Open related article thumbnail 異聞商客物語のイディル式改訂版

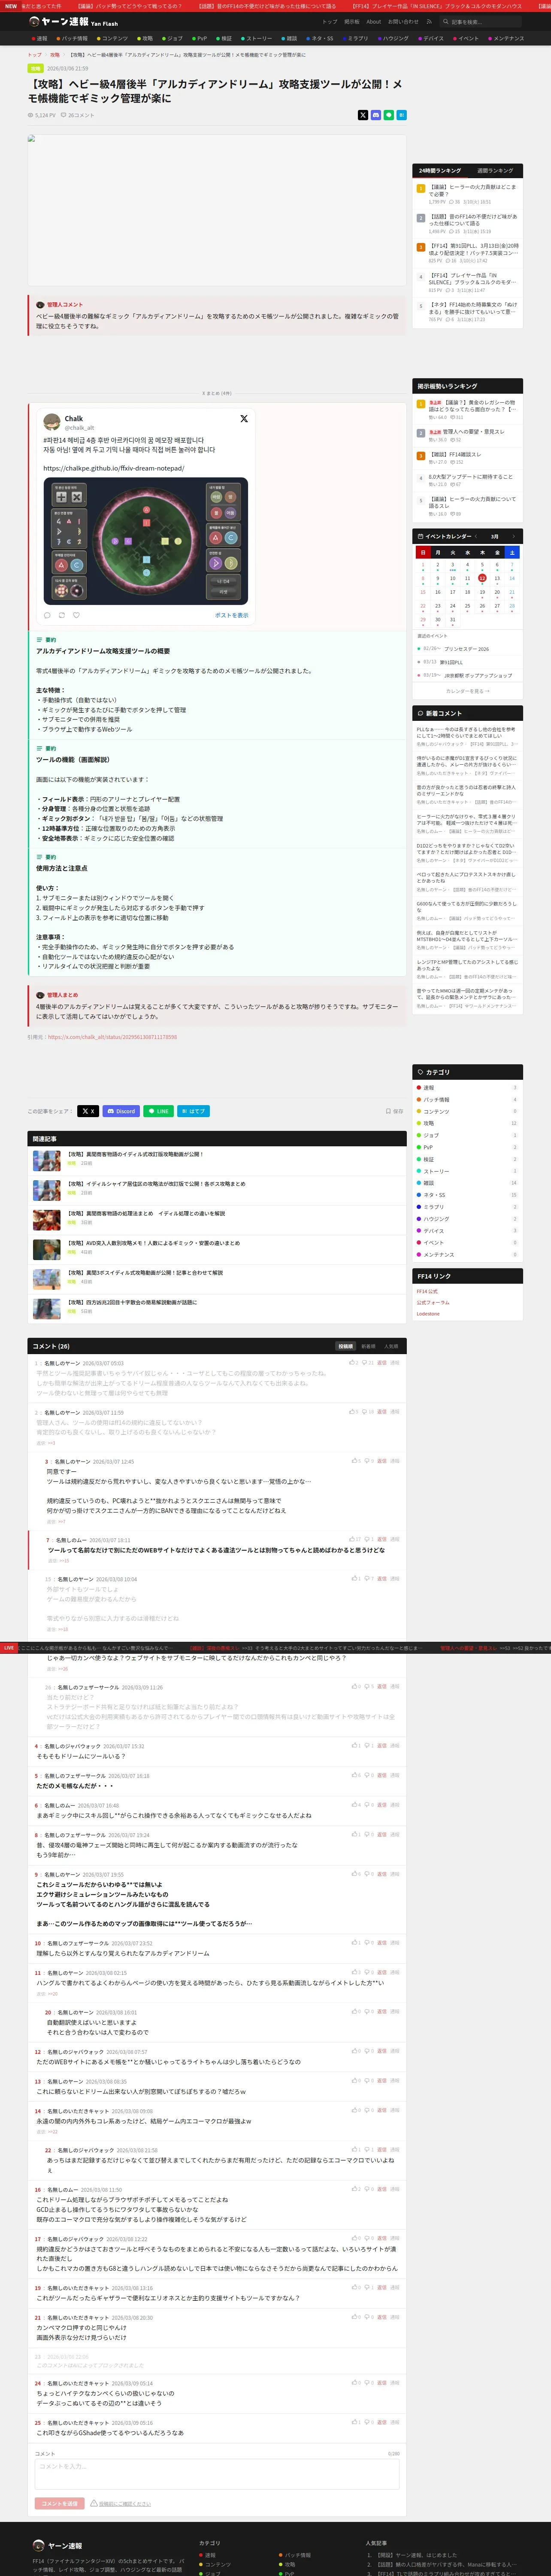click(47, 1160)
